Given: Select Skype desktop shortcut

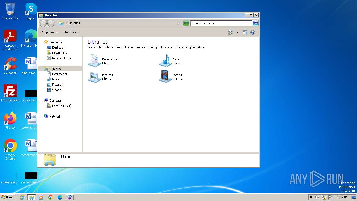Looking at the screenshot, I should pyautogui.click(x=31, y=11).
